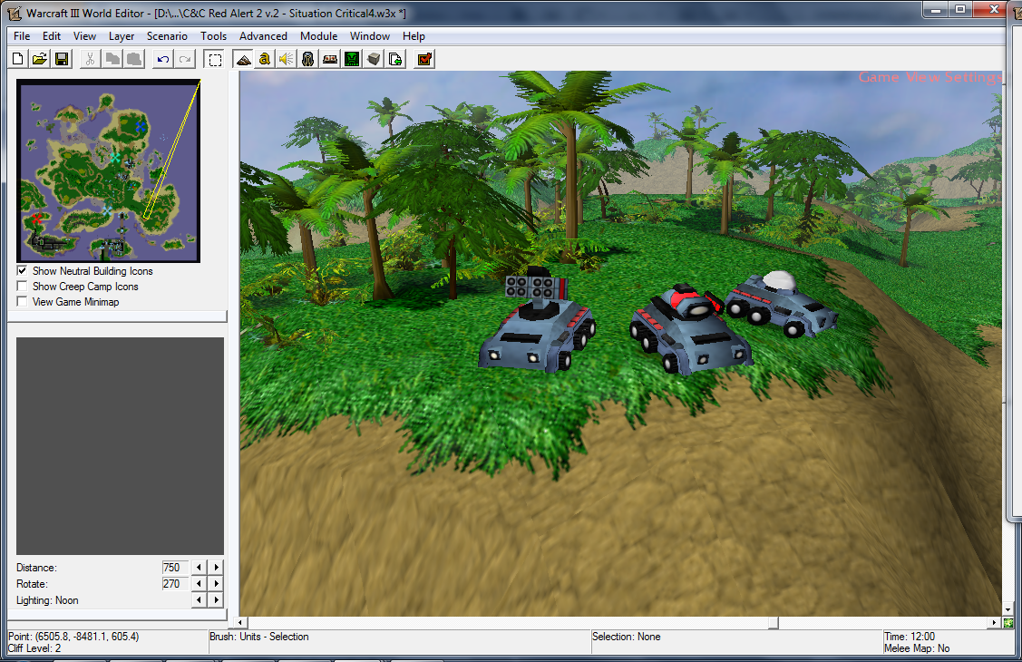Screen dimensions: 1022x662
Task: Click the Distance input field
Action: [175, 568]
